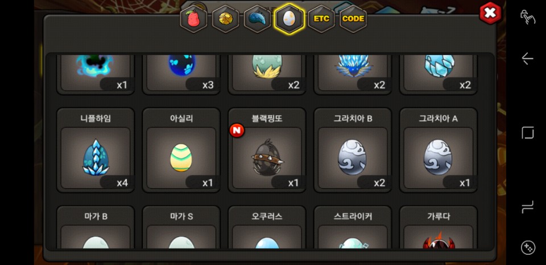
Task: Switch to the gold nugget tab
Action: tap(225, 19)
